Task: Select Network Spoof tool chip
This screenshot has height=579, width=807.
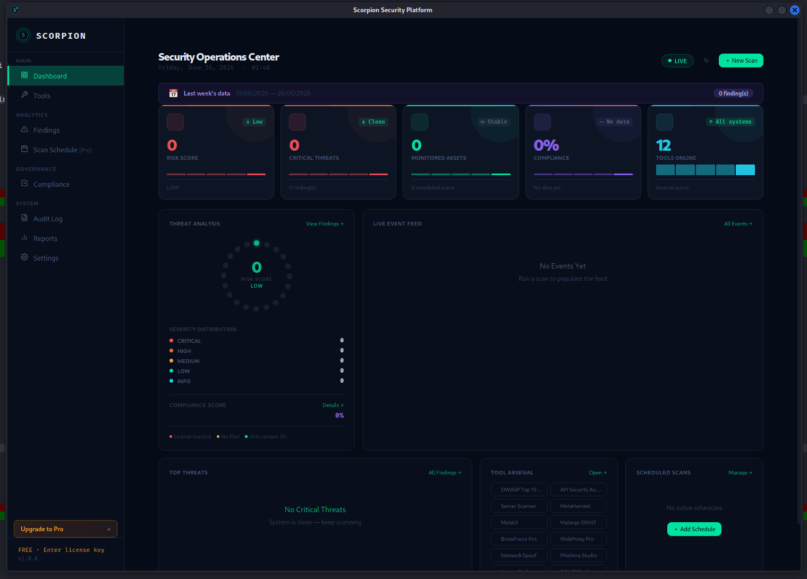Action: pos(519,555)
